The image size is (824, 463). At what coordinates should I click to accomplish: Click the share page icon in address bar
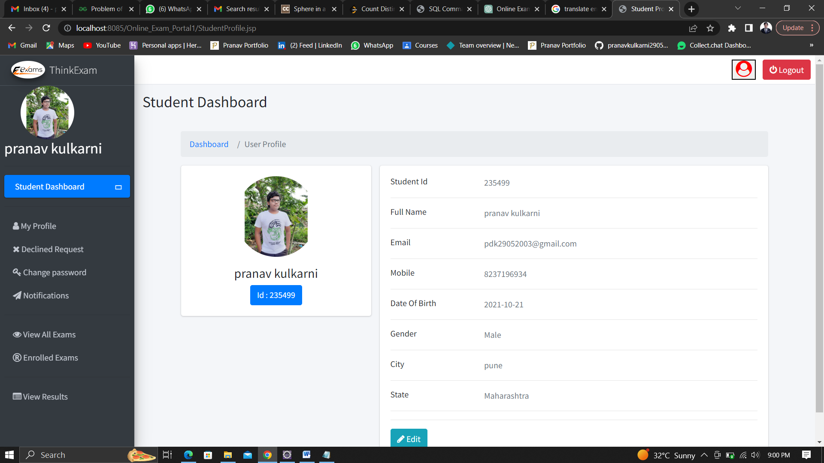[693, 28]
